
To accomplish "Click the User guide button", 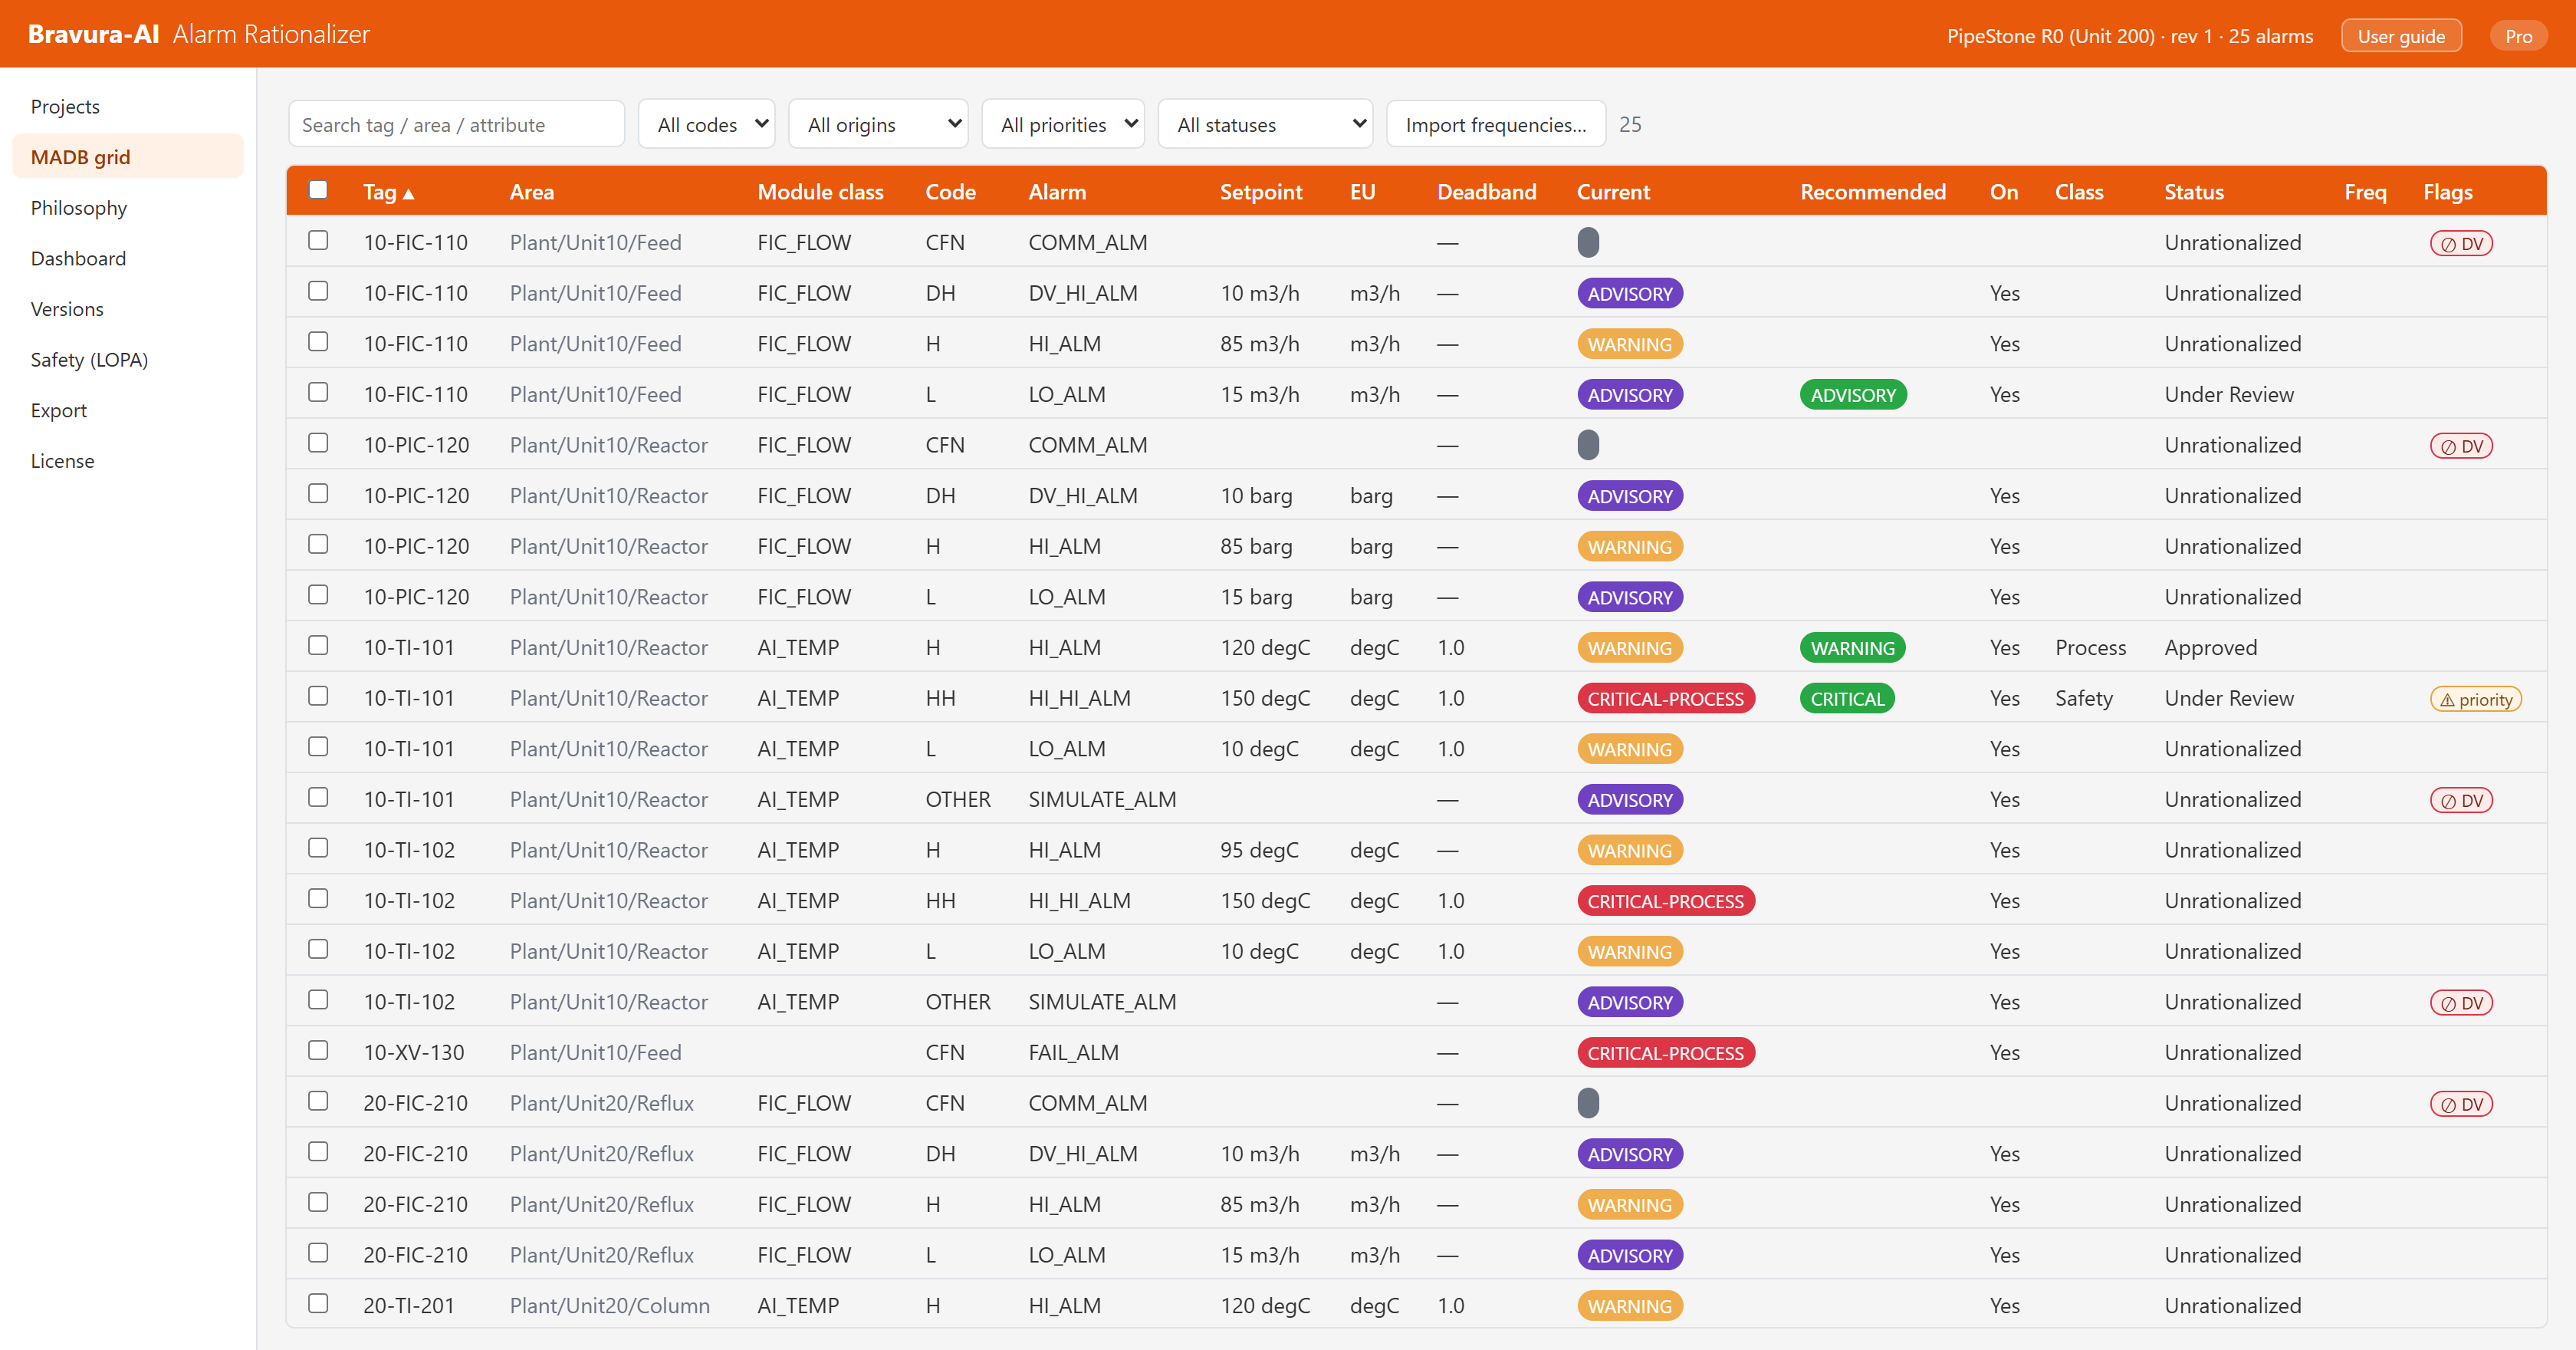I will tap(2401, 36).
